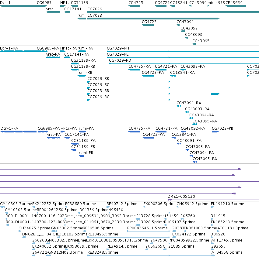The image size is (259, 257).
Task: Click the HP1c gene label
Action: click(x=65, y=3)
